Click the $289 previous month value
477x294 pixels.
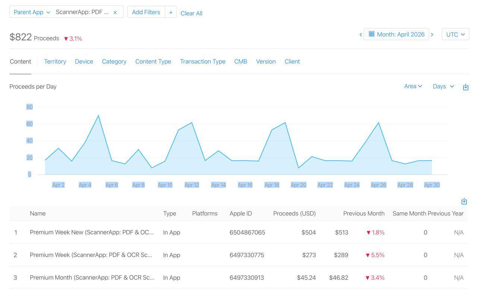click(x=341, y=255)
